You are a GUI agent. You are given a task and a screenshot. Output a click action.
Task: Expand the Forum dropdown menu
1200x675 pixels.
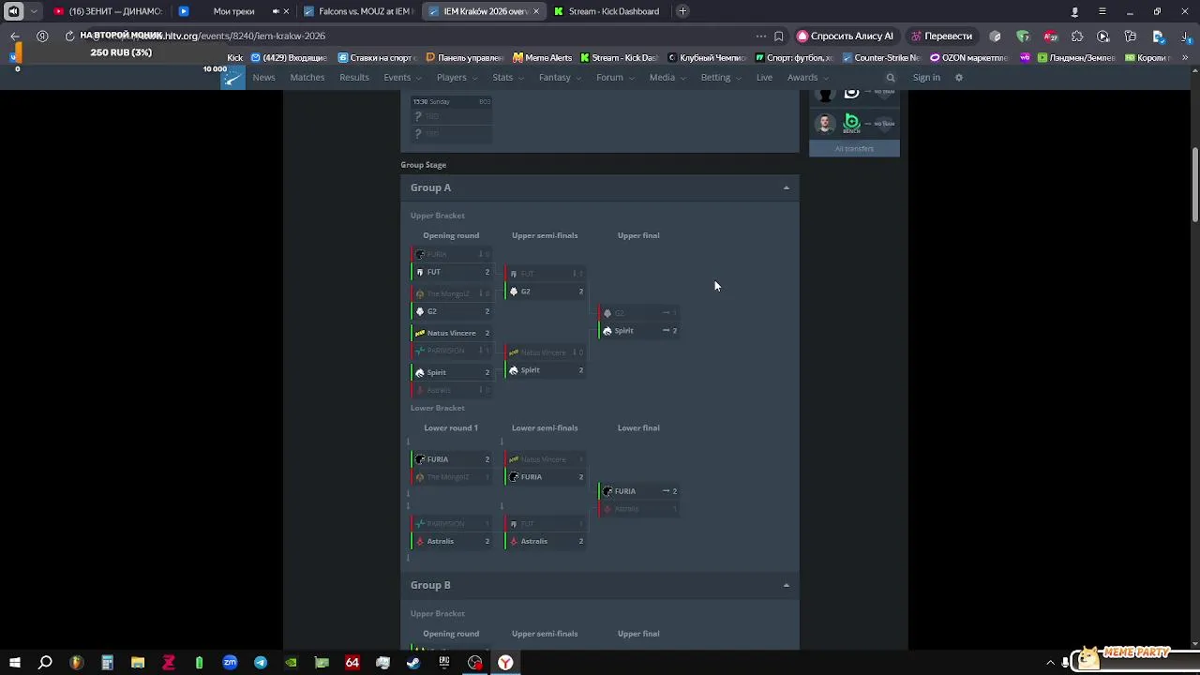(615, 78)
